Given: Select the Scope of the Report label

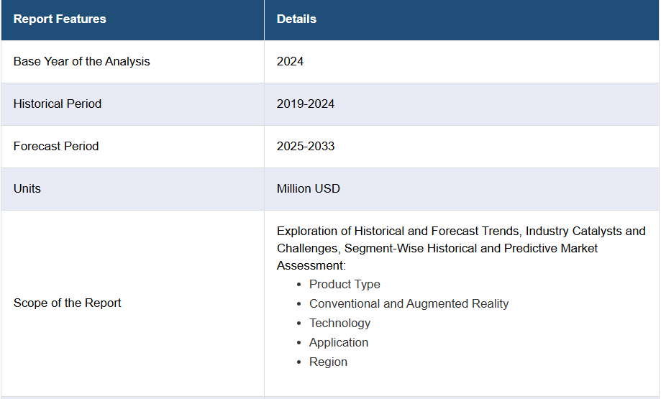Looking at the screenshot, I should tap(67, 303).
